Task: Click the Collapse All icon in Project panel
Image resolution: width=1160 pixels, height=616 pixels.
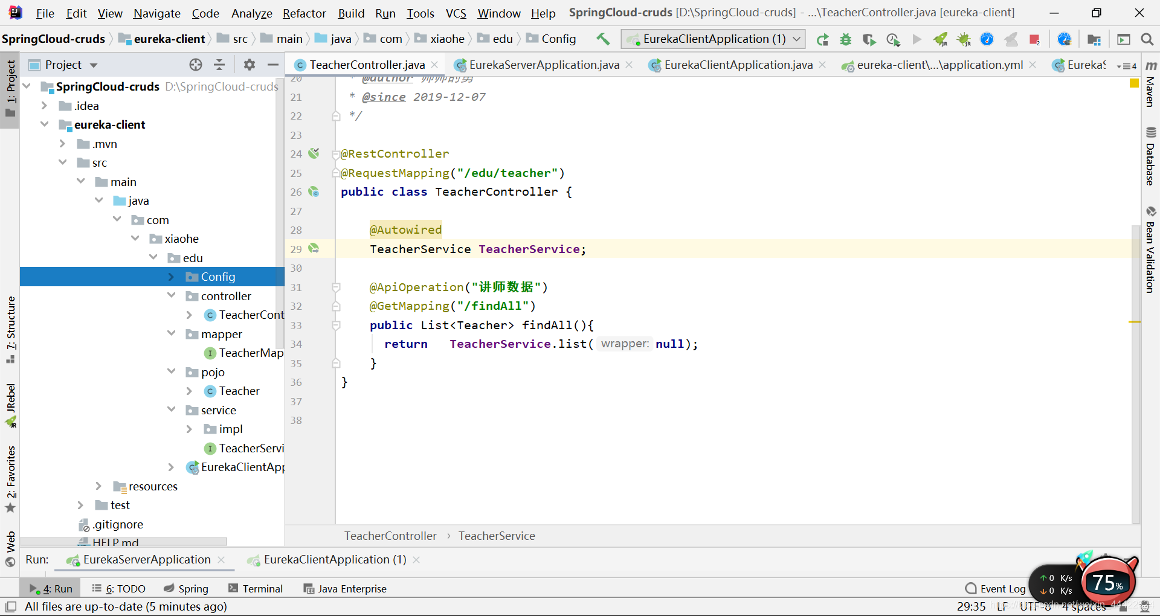Action: tap(219, 65)
